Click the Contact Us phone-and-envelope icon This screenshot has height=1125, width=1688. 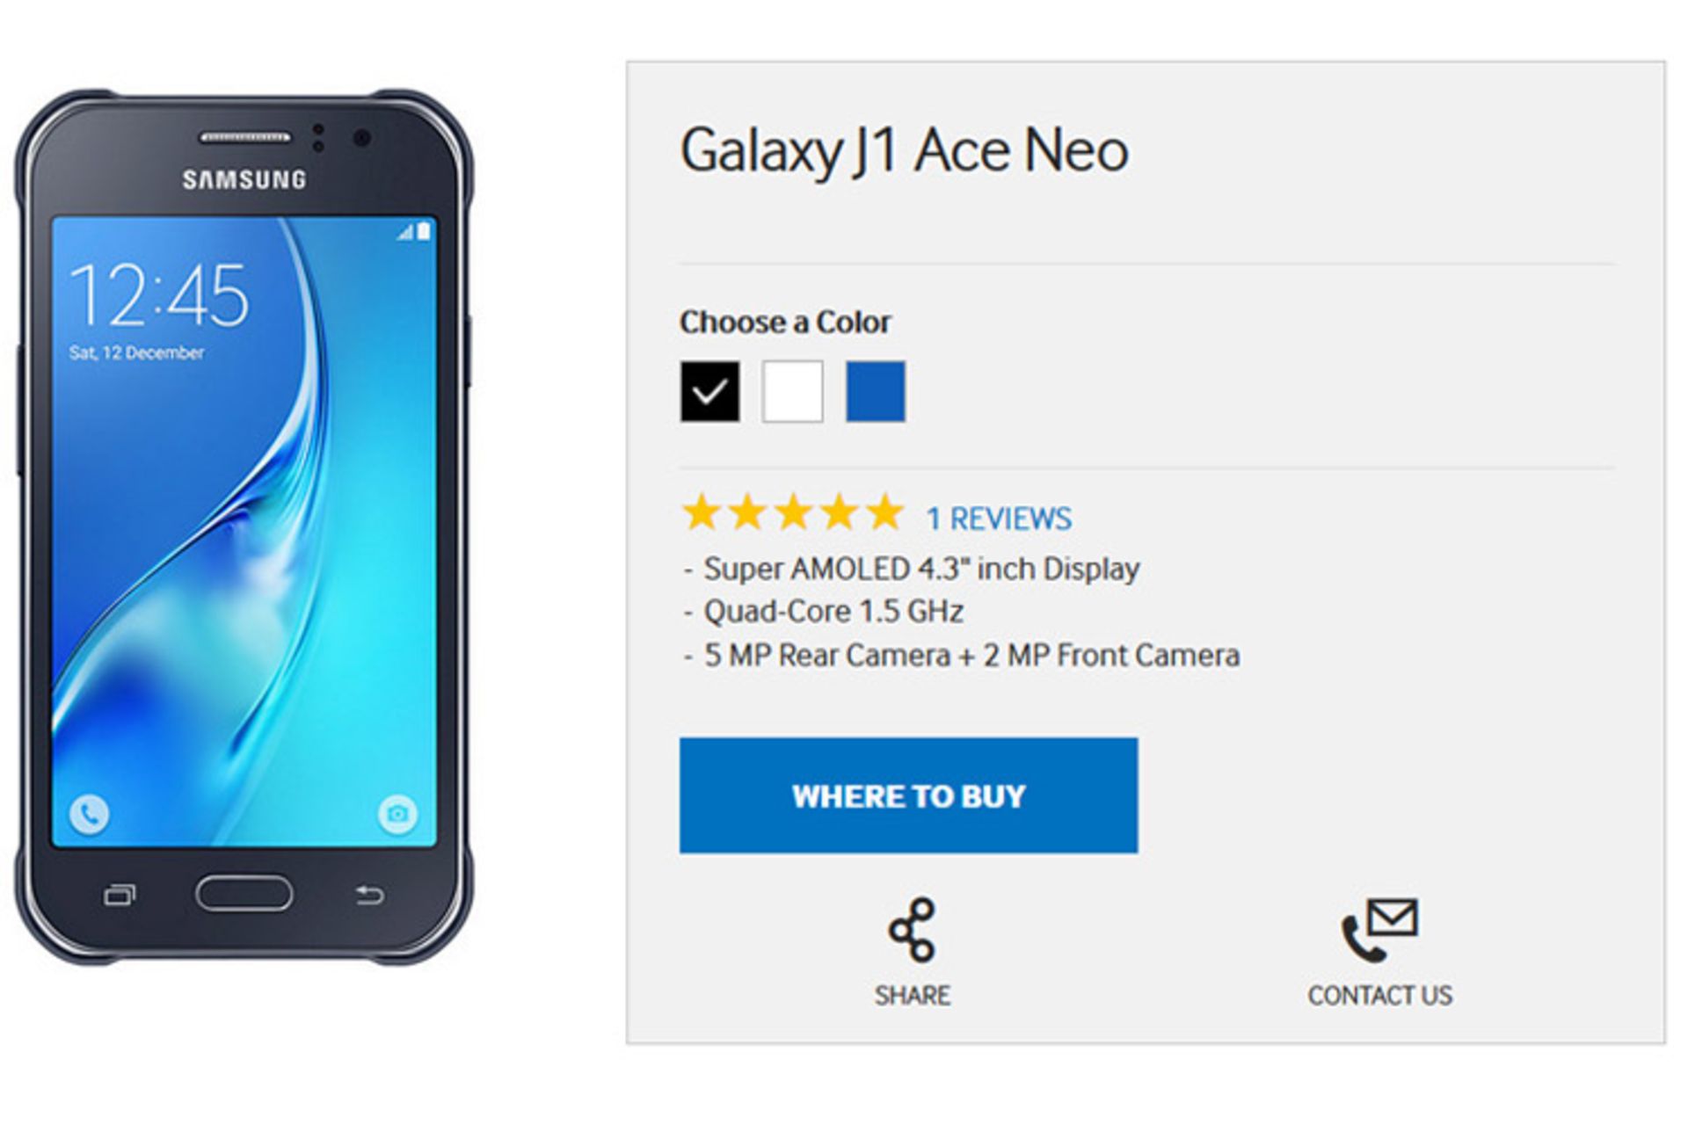[x=1379, y=929]
